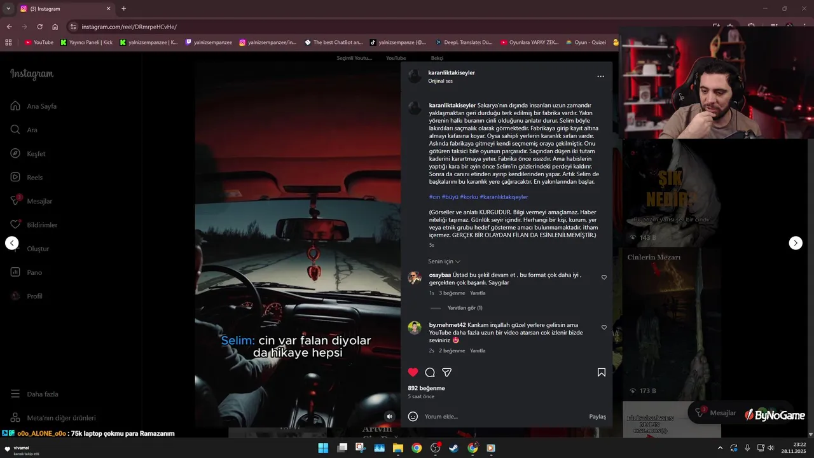The width and height of the screenshot is (814, 458).
Task: Expand Senin için comment sort dropdown
Action: 444,261
